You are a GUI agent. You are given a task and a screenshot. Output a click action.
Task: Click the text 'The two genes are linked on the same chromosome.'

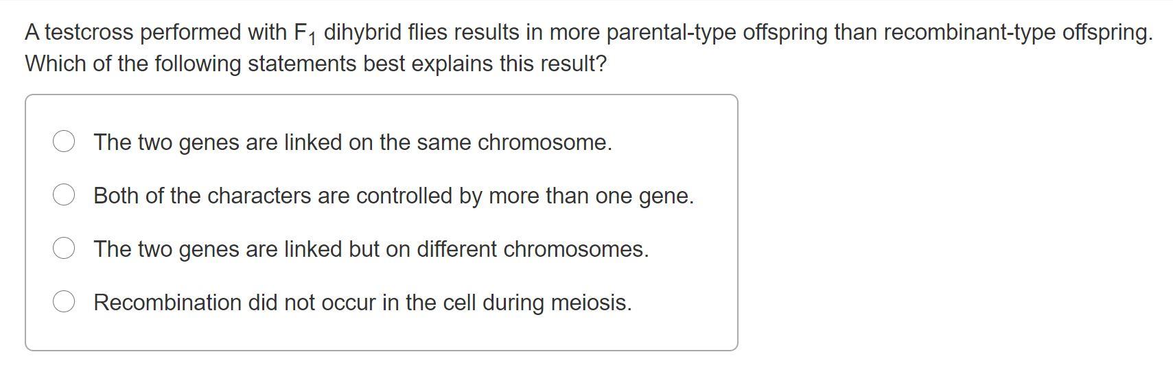[353, 142]
